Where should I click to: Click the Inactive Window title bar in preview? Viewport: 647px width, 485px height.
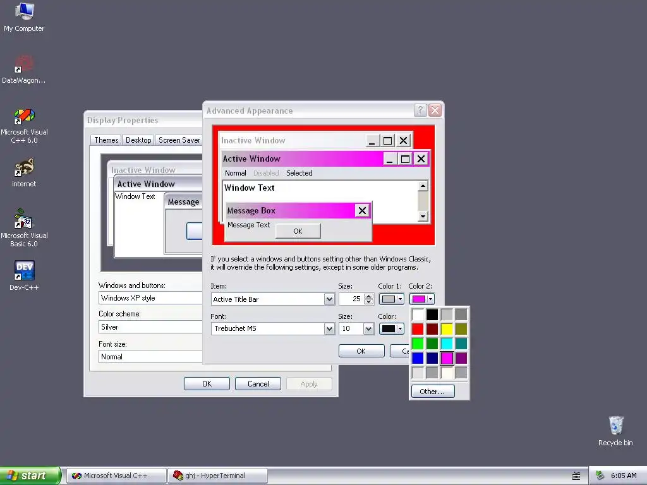(x=292, y=141)
